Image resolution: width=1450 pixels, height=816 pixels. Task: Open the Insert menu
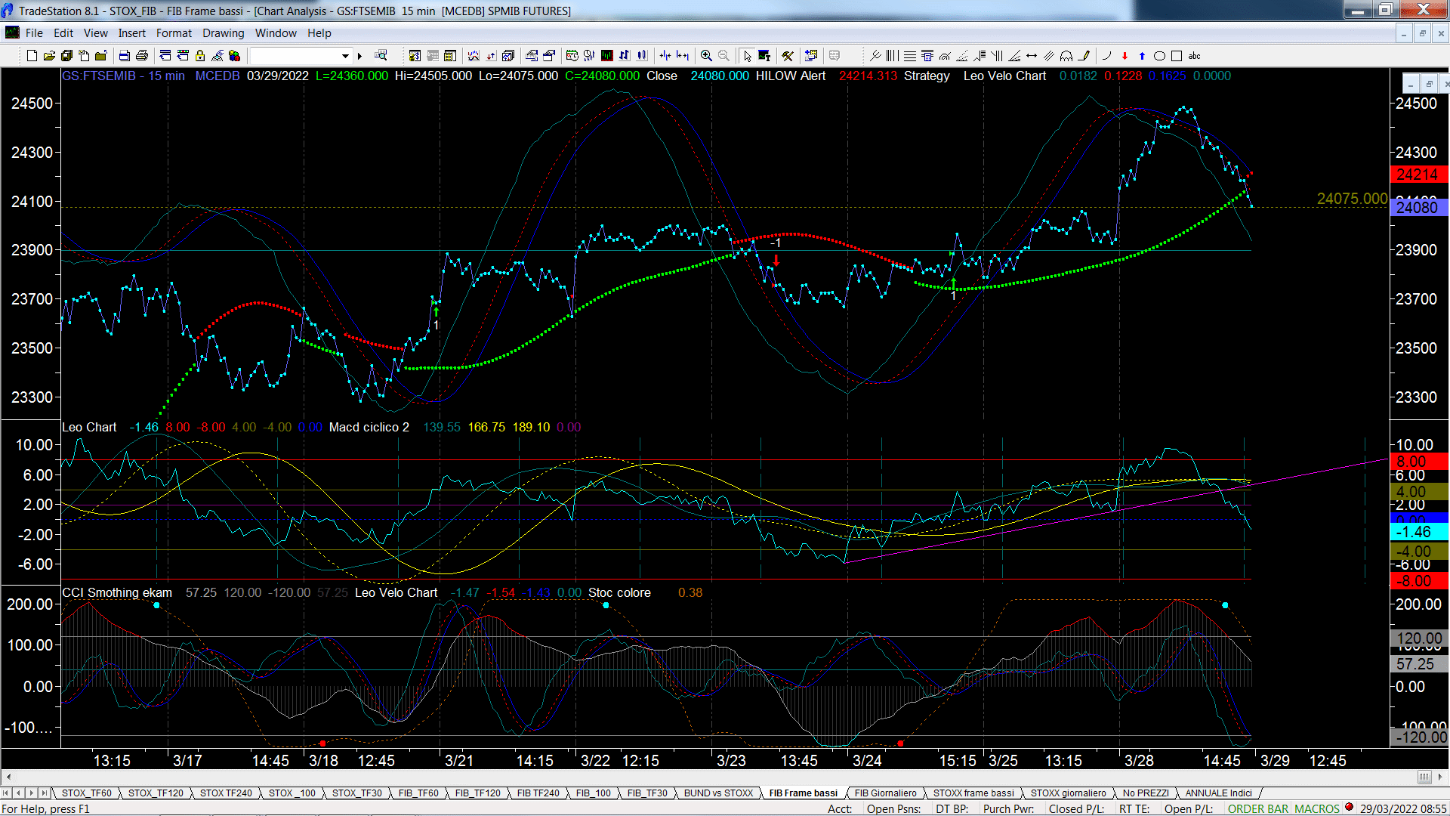pos(131,33)
